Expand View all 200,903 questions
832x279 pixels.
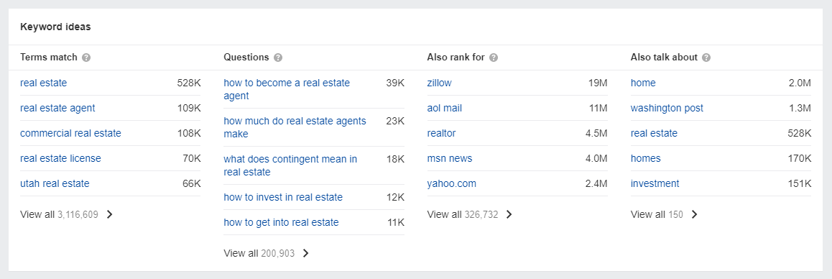[267, 254]
